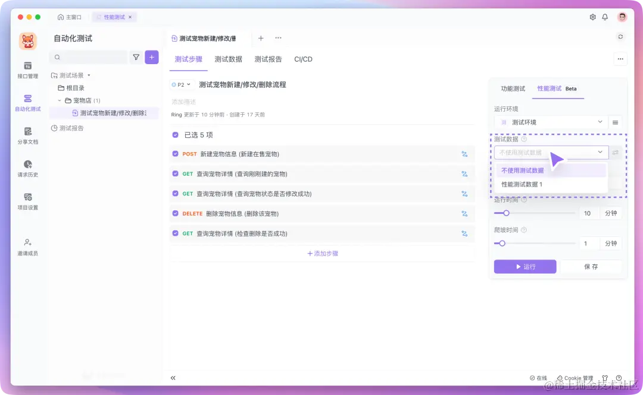643x395 pixels.
Task: Uncheck GET 检查删除是否成功 step
Action: [176, 233]
